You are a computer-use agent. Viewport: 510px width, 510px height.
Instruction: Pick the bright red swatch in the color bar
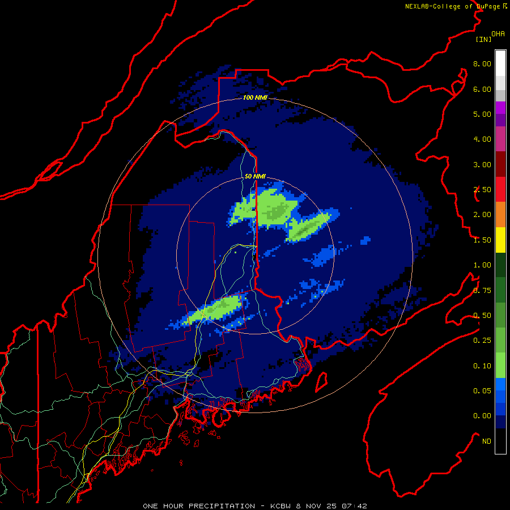500,189
